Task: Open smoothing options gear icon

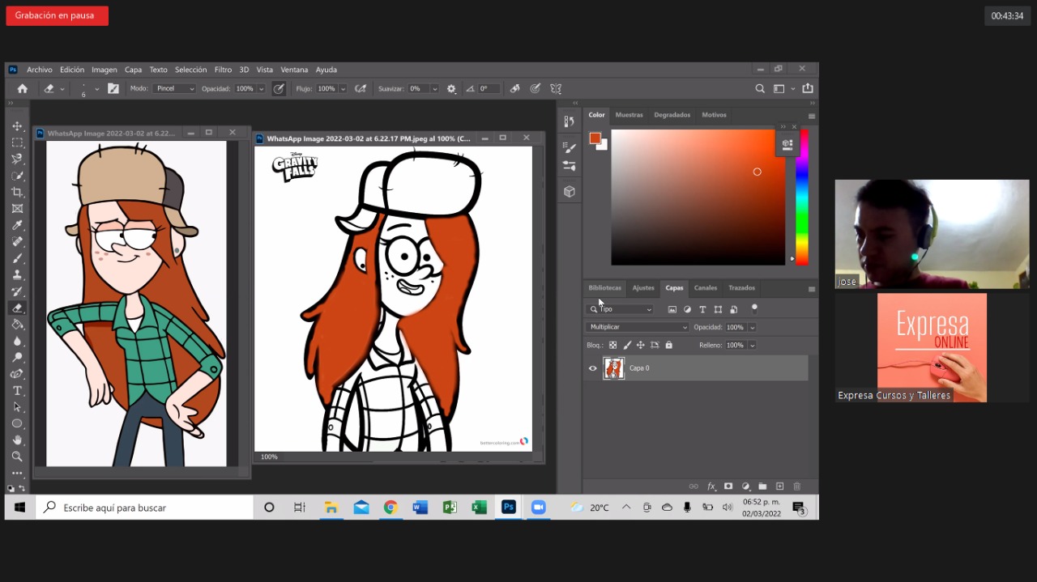Action: click(x=451, y=89)
